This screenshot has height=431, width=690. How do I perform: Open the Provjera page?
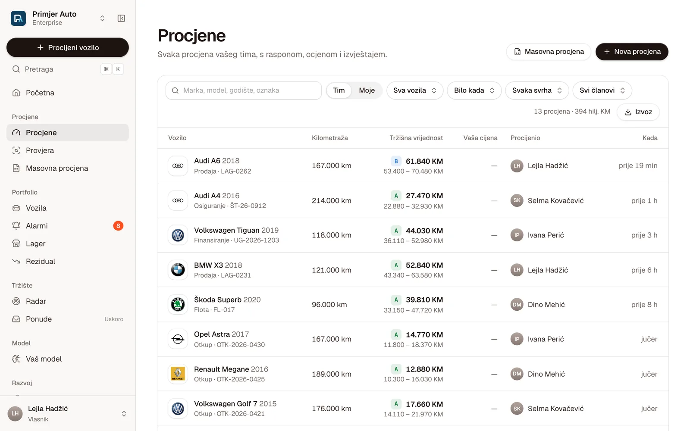(x=68, y=150)
